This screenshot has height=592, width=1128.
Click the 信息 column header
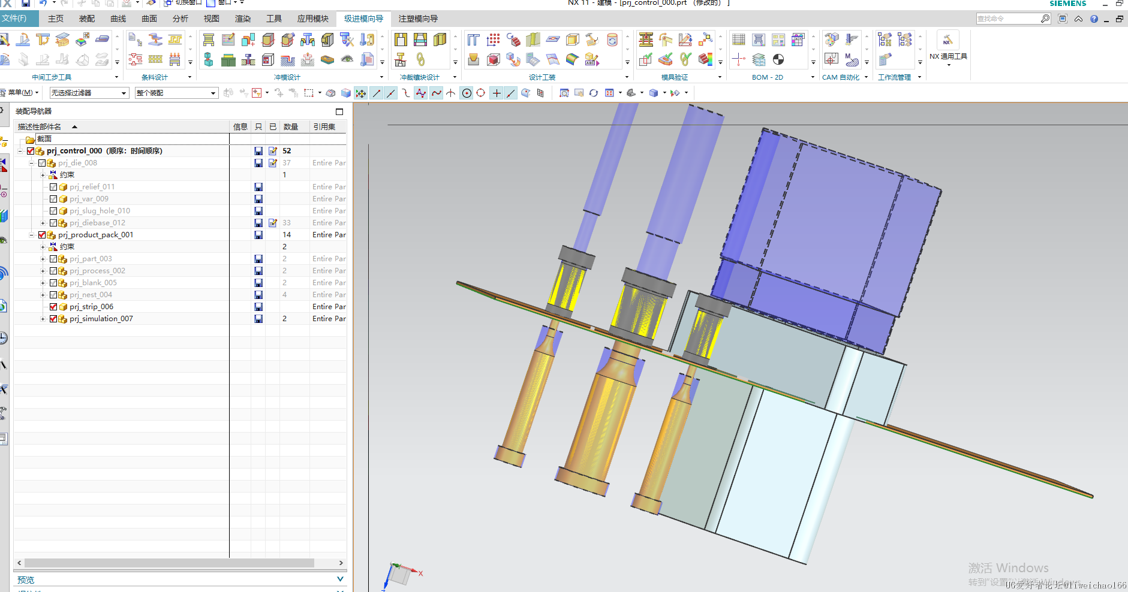pyautogui.click(x=240, y=126)
